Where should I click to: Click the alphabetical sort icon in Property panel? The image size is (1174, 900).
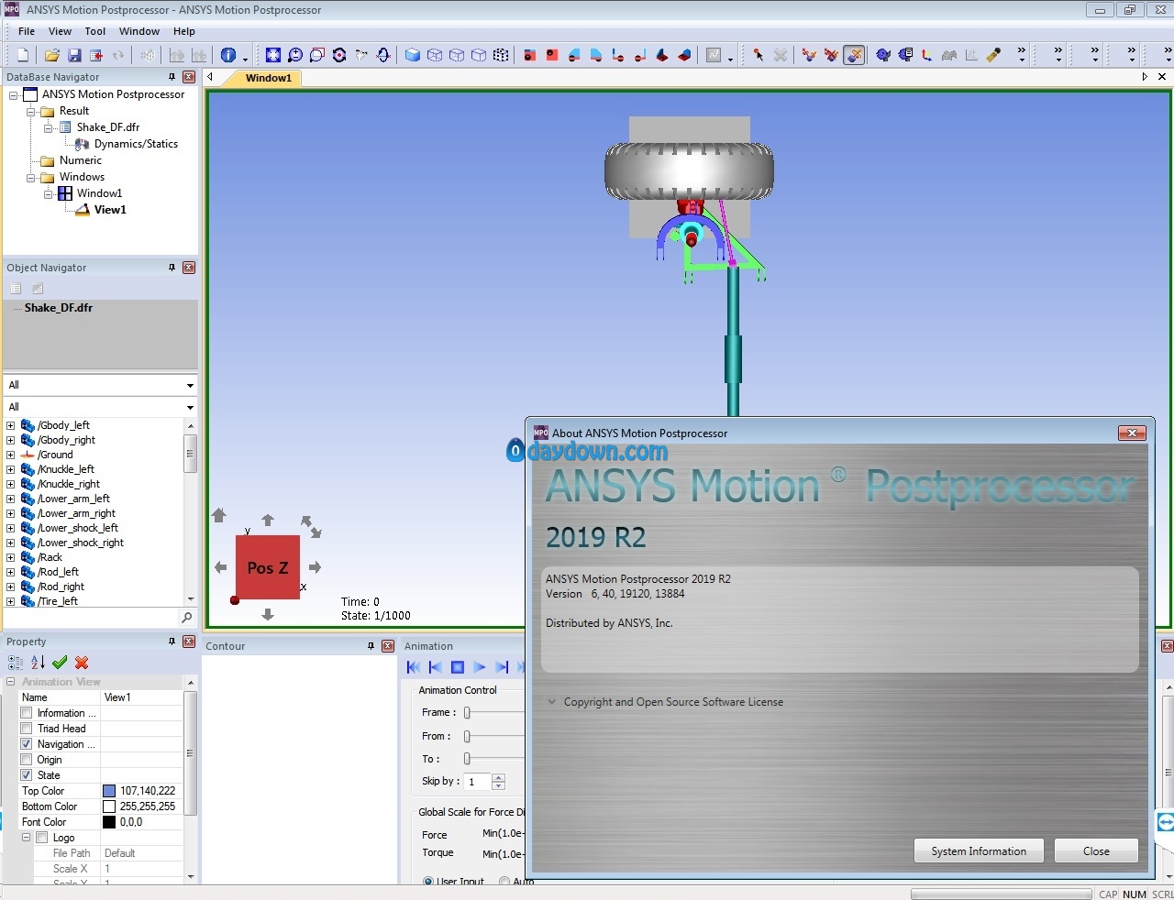tap(38, 663)
